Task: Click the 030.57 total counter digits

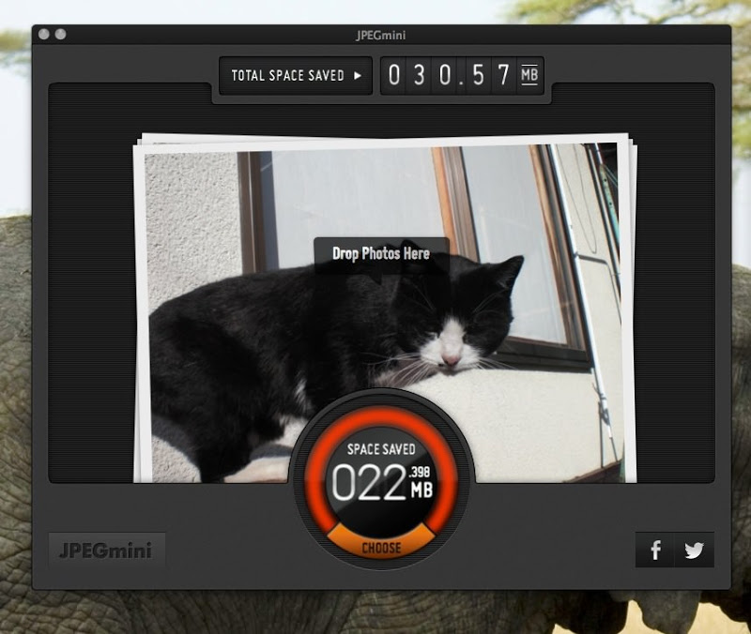Action: tap(451, 75)
